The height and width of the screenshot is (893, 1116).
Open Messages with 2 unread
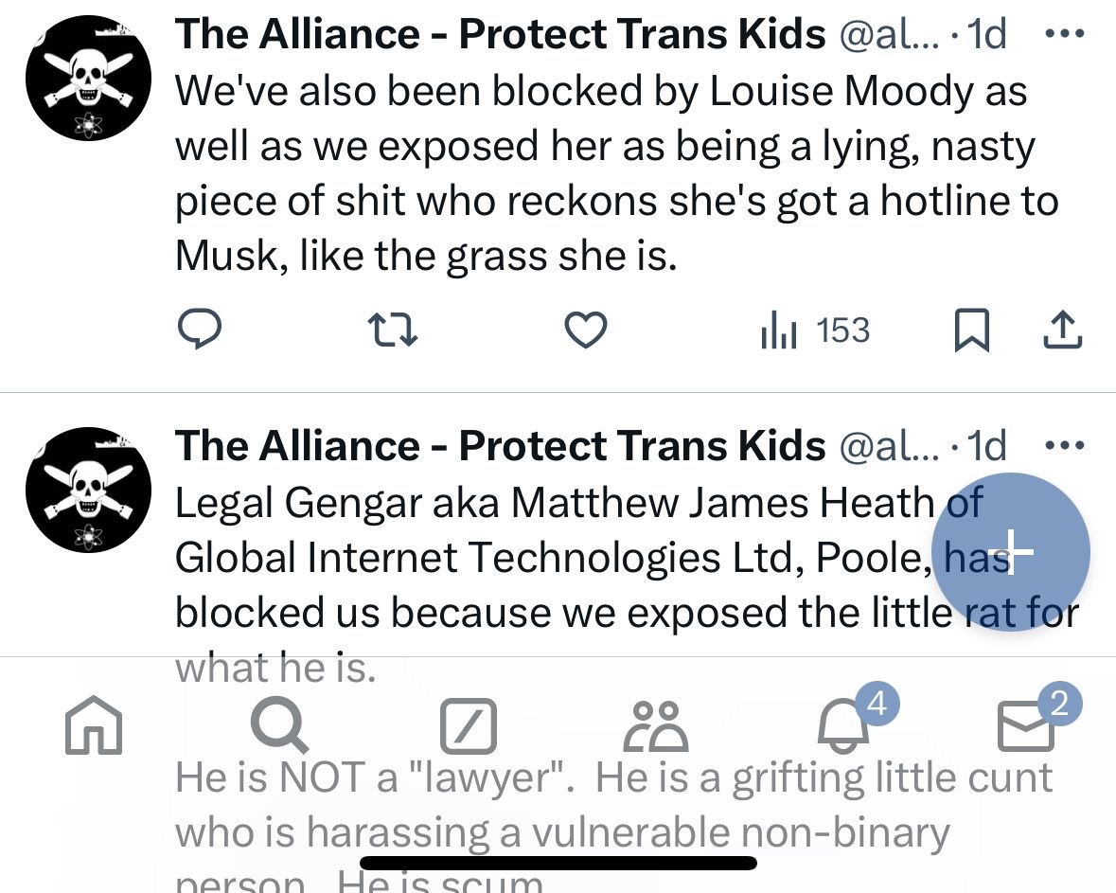pos(1027,726)
